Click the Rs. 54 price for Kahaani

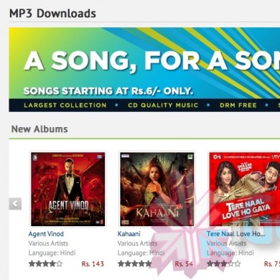[x=184, y=264]
